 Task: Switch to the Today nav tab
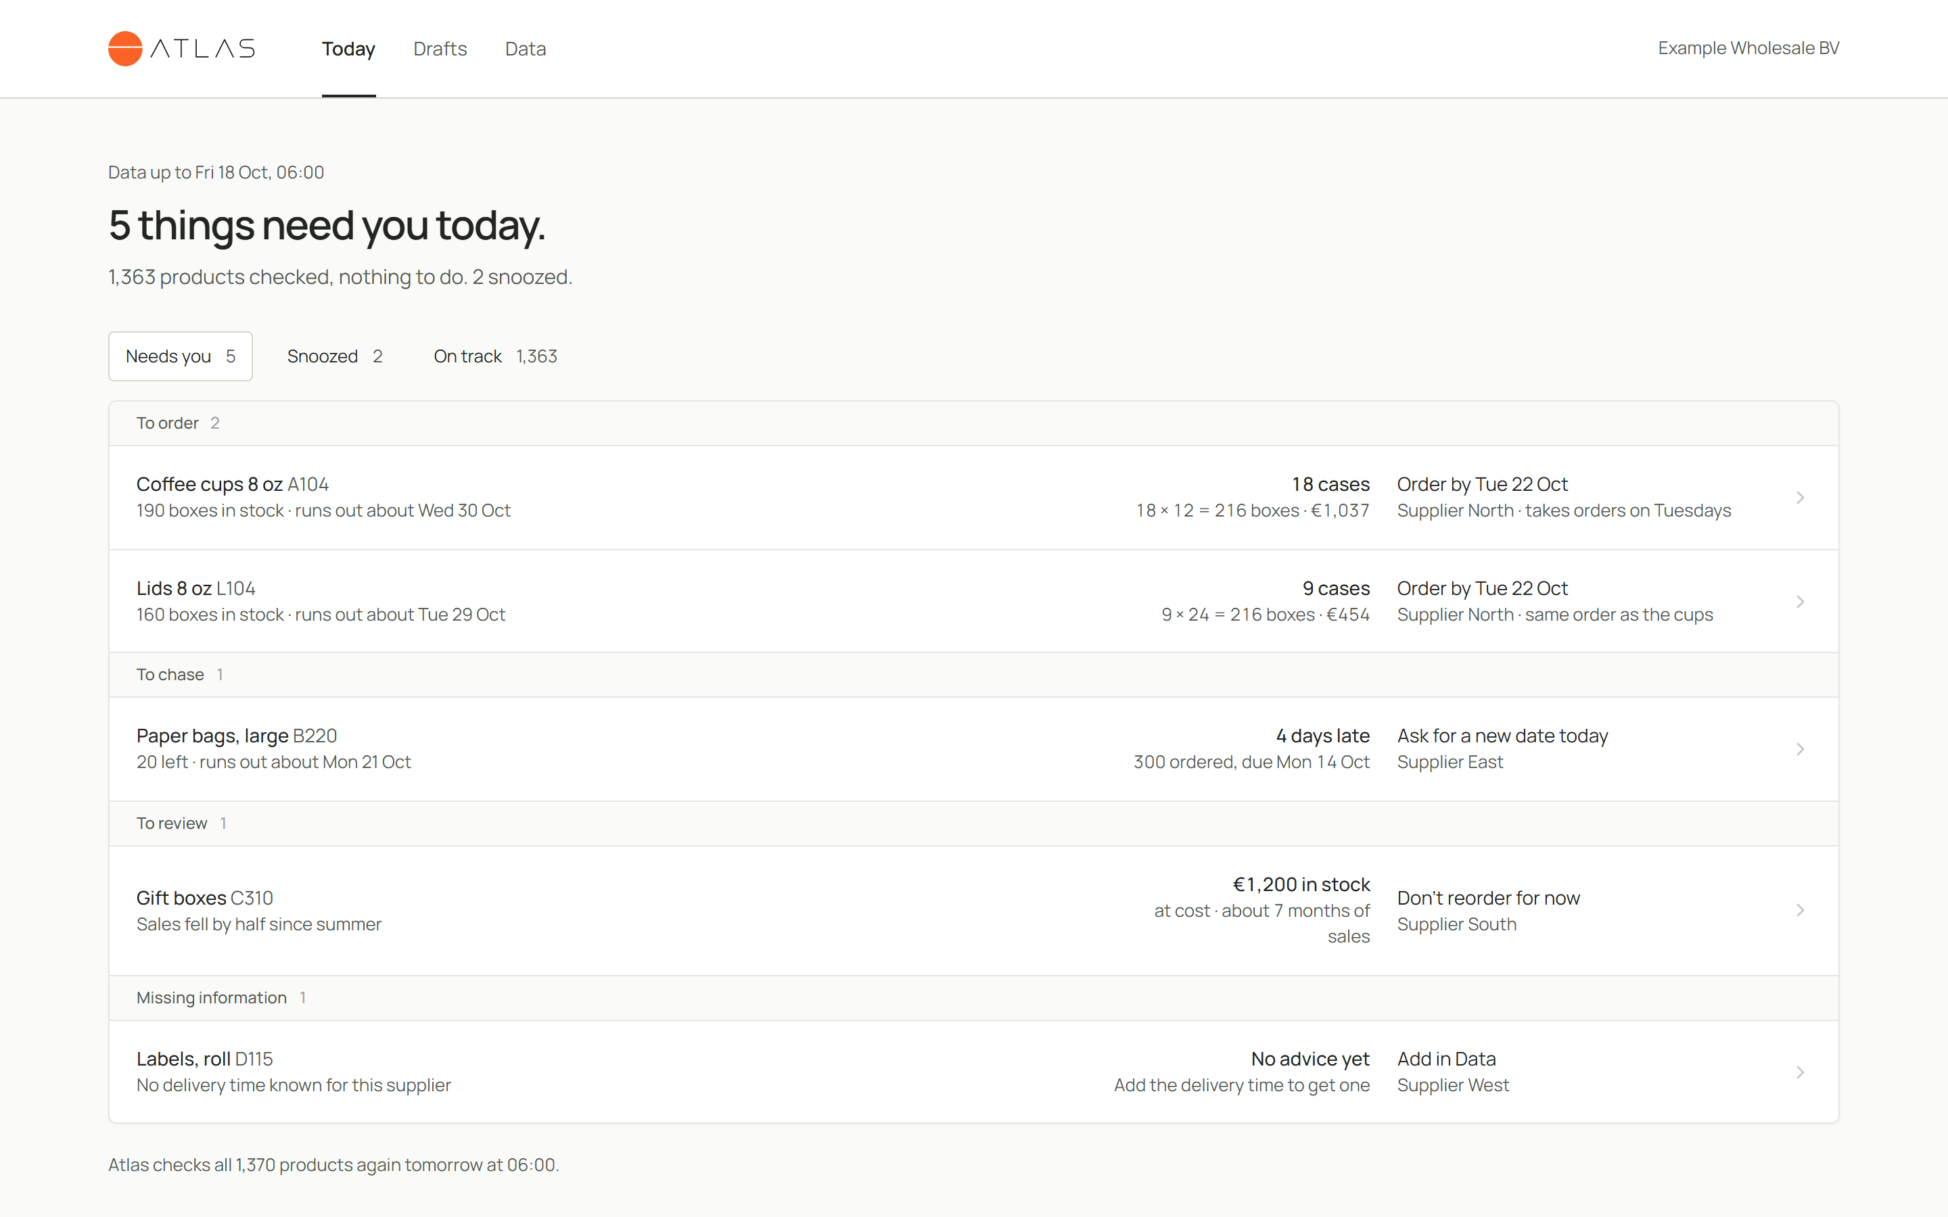[348, 49]
